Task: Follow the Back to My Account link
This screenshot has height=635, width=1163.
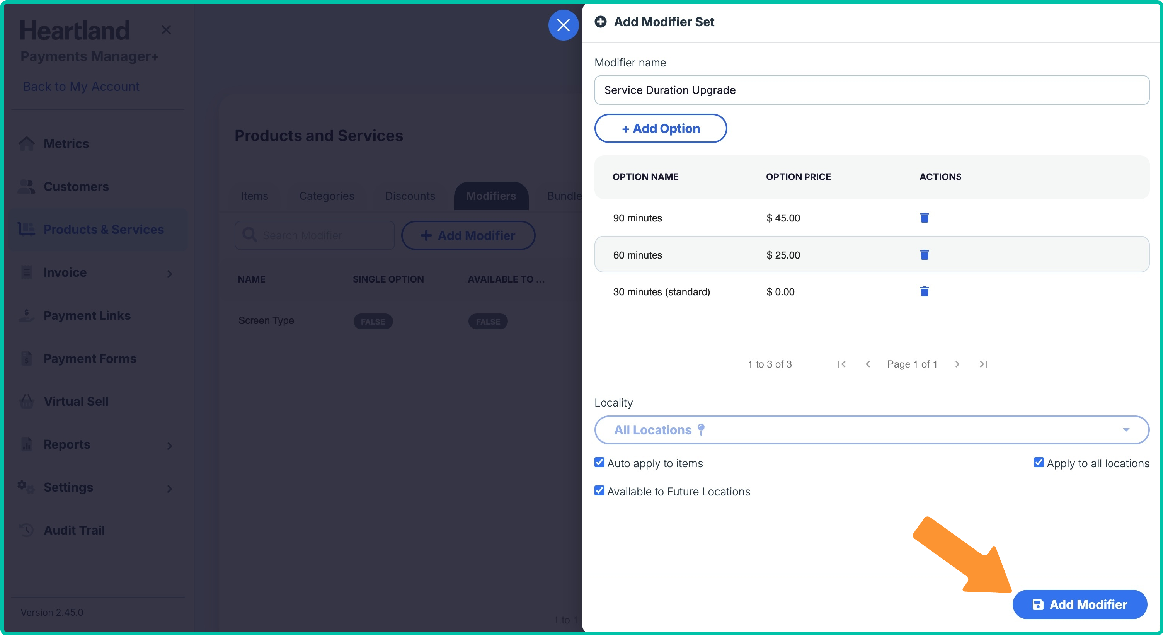Action: tap(81, 87)
